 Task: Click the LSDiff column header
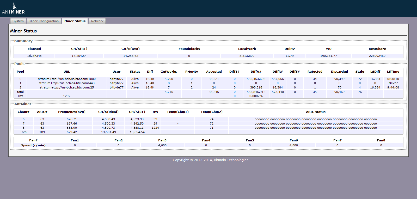click(x=375, y=72)
